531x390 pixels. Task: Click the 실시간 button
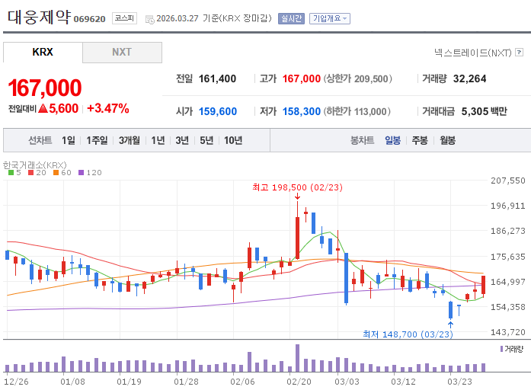click(291, 18)
